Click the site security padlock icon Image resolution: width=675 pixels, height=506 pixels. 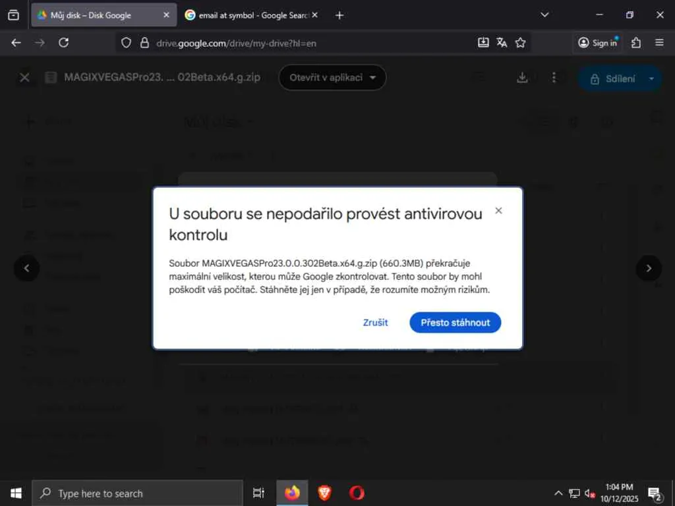point(144,43)
